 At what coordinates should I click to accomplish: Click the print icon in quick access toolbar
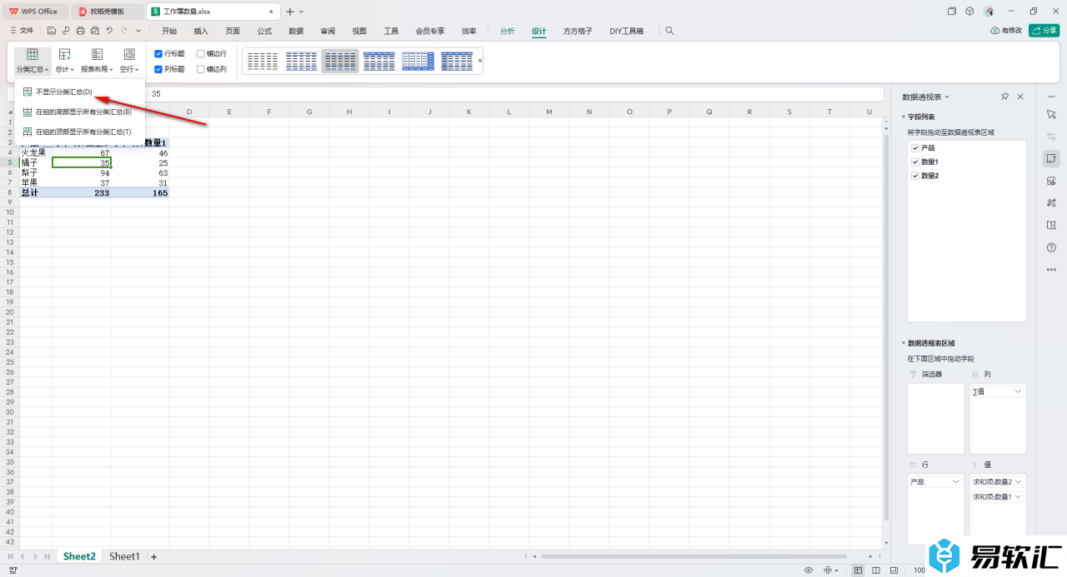pos(80,31)
